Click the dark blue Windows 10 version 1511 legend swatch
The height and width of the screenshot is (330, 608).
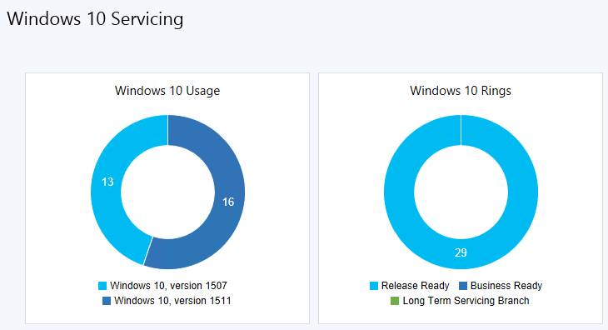tap(107, 301)
